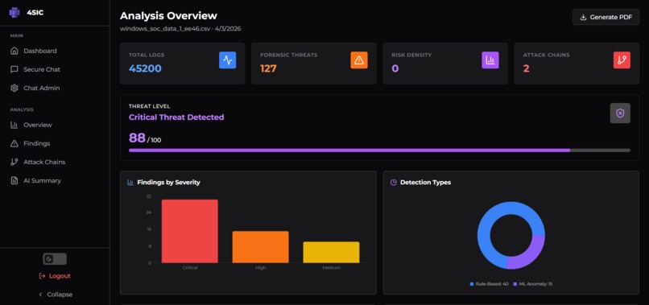Click the Attack Chains branch icon

coord(14,163)
